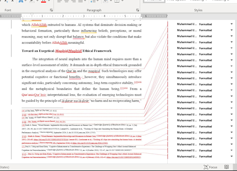Viewport: 237px width, 171px height.
Task: Open the topmost Formatted revision's dropdown arrow
Action: click(231, 24)
